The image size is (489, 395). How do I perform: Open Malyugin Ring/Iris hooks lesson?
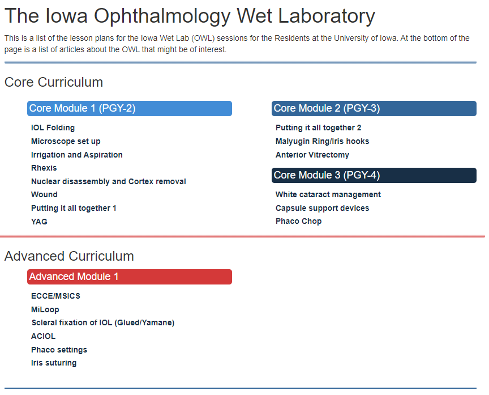[322, 142]
